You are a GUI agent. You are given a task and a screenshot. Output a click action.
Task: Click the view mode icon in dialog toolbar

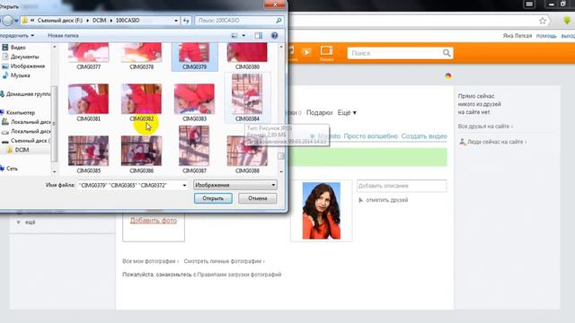click(234, 36)
